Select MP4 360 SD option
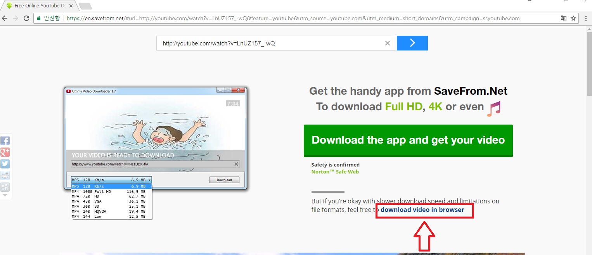This screenshot has height=255, width=592. 111,206
